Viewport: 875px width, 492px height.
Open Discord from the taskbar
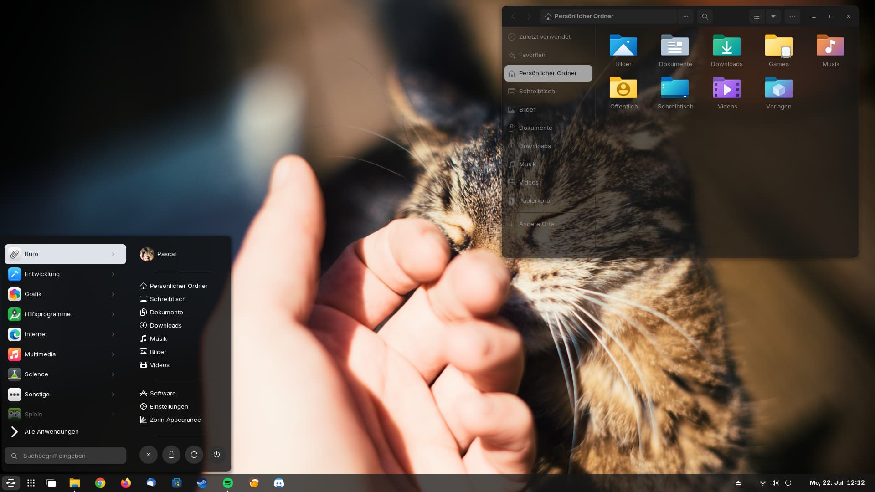tap(279, 483)
